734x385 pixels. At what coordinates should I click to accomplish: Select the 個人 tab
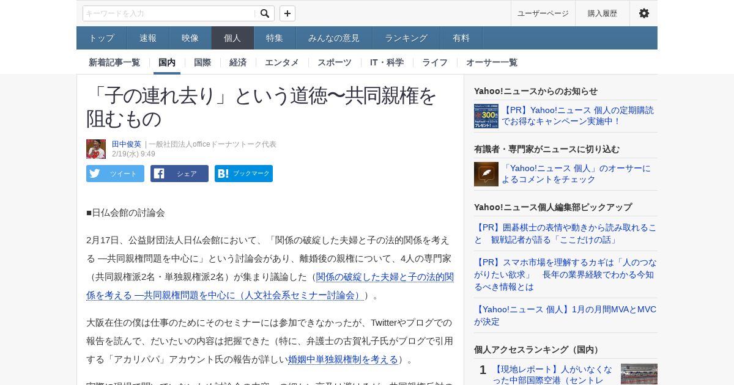(232, 38)
